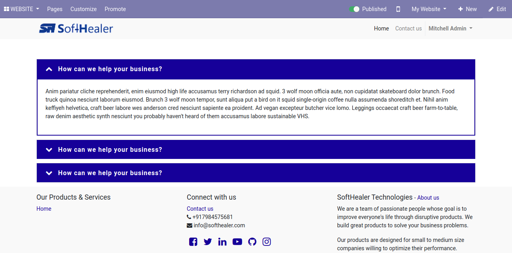Image resolution: width=512 pixels, height=253 pixels.
Task: Open the Mitchell Admin user menu
Action: (450, 28)
